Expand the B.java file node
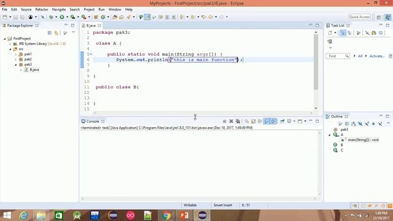Viewport: 393px width, 221px height. (21, 70)
